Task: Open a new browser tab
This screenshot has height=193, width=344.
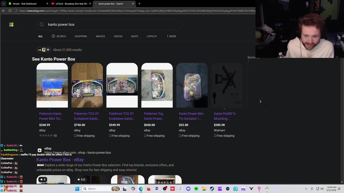Action: (x=139, y=4)
